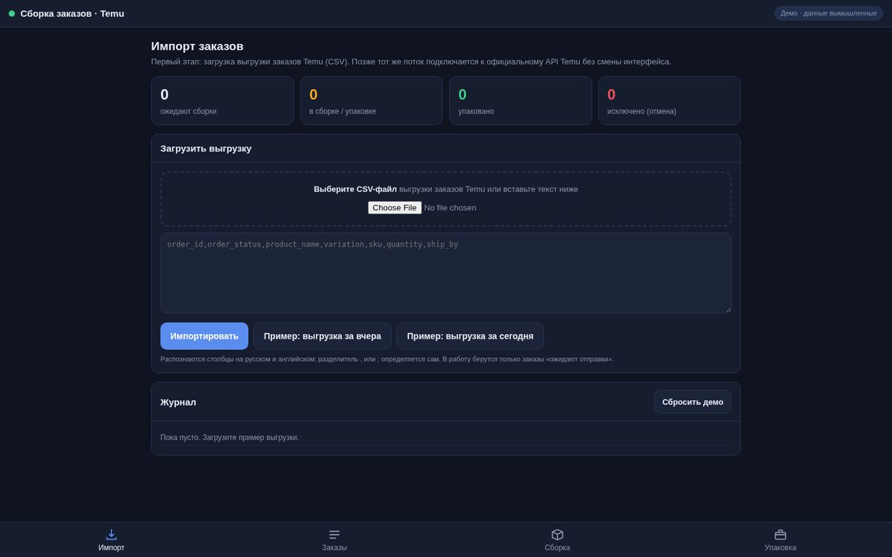Open the Упаковка tab label
This screenshot has height=557, width=892.
(780, 548)
